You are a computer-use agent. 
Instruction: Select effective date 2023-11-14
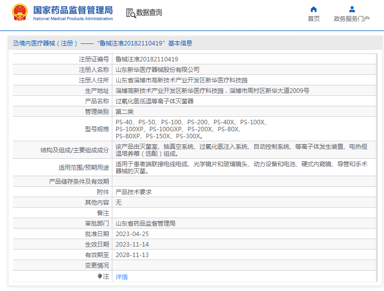coord(132,245)
